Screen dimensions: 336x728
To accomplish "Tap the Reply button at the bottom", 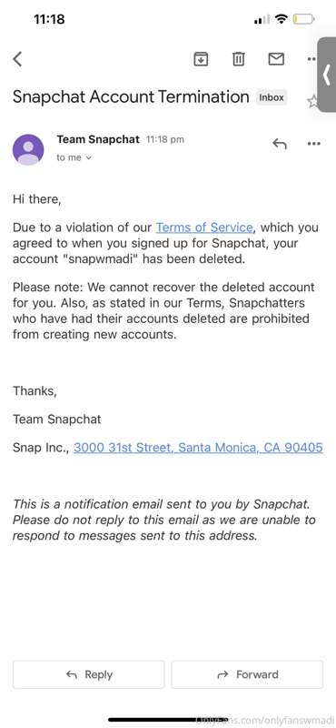I will (88, 674).
